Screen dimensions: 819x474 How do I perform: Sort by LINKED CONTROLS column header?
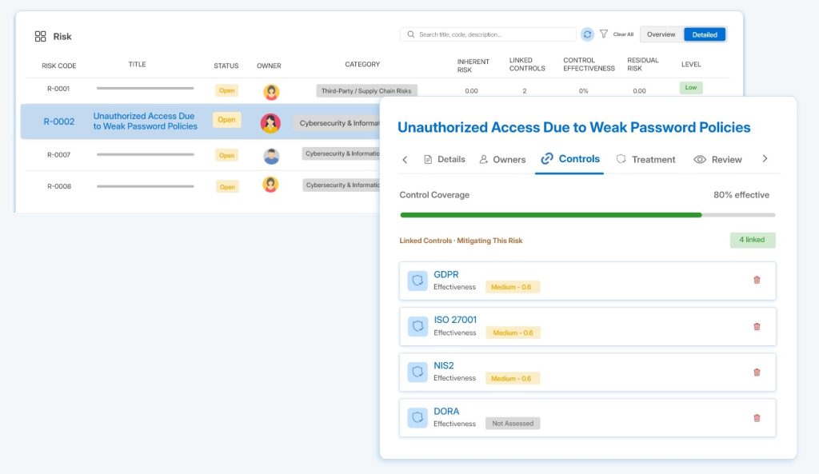click(527, 64)
